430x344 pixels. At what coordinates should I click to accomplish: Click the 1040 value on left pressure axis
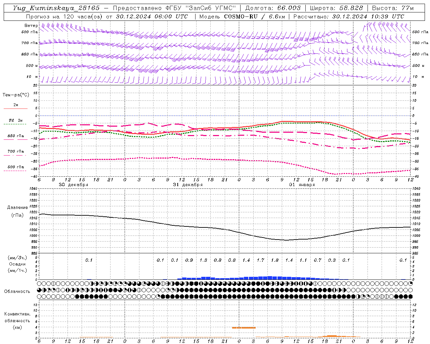tap(34, 189)
